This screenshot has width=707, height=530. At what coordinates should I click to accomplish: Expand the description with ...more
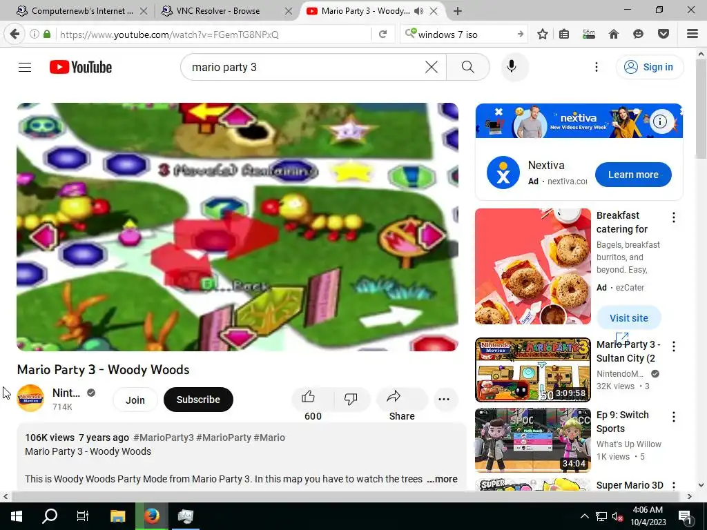point(442,479)
